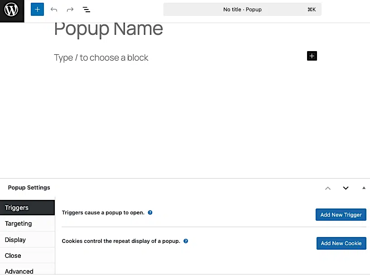Open the command palette title bar
This screenshot has height=275, width=370.
[242, 9]
